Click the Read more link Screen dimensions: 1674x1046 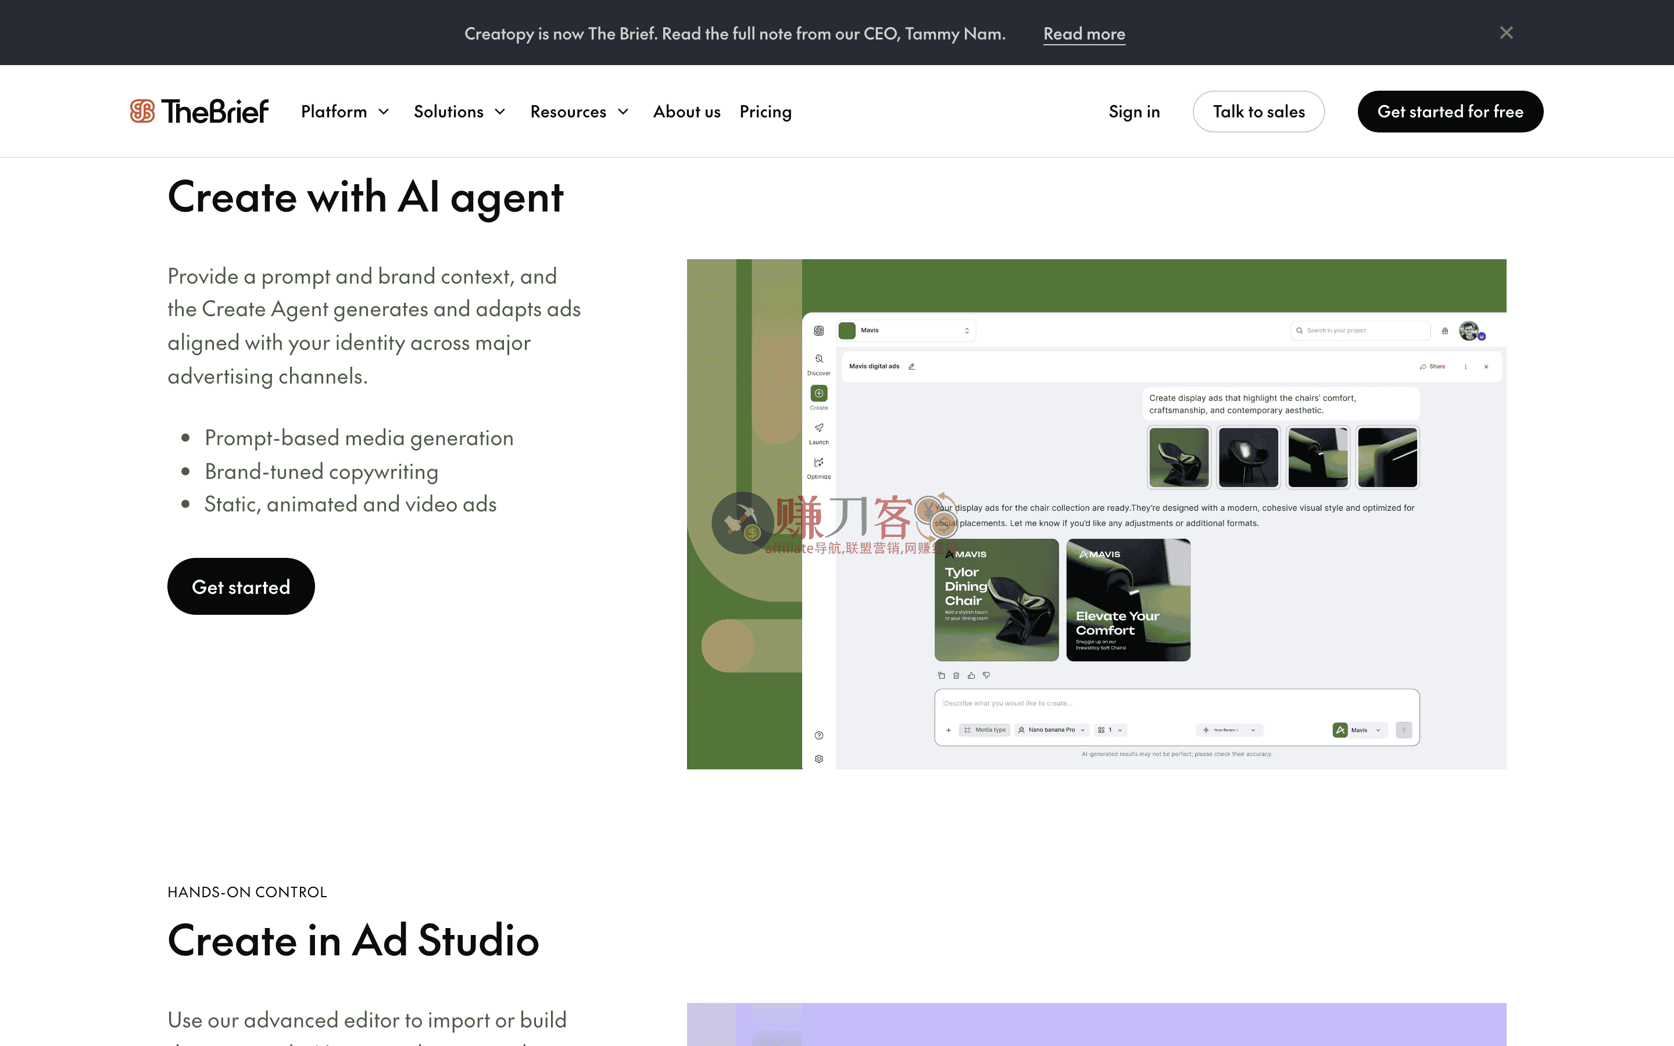[x=1084, y=33]
